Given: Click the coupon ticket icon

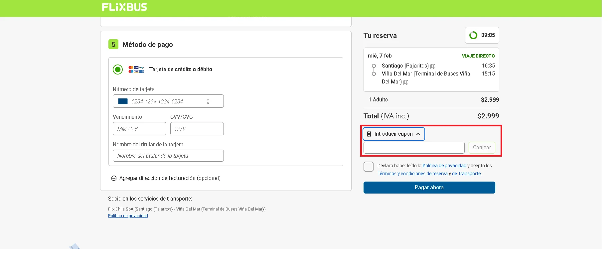Looking at the screenshot, I should (369, 134).
